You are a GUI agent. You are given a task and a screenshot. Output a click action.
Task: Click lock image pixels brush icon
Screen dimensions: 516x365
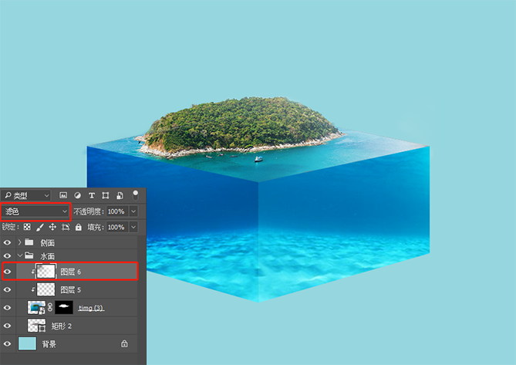[x=40, y=227]
